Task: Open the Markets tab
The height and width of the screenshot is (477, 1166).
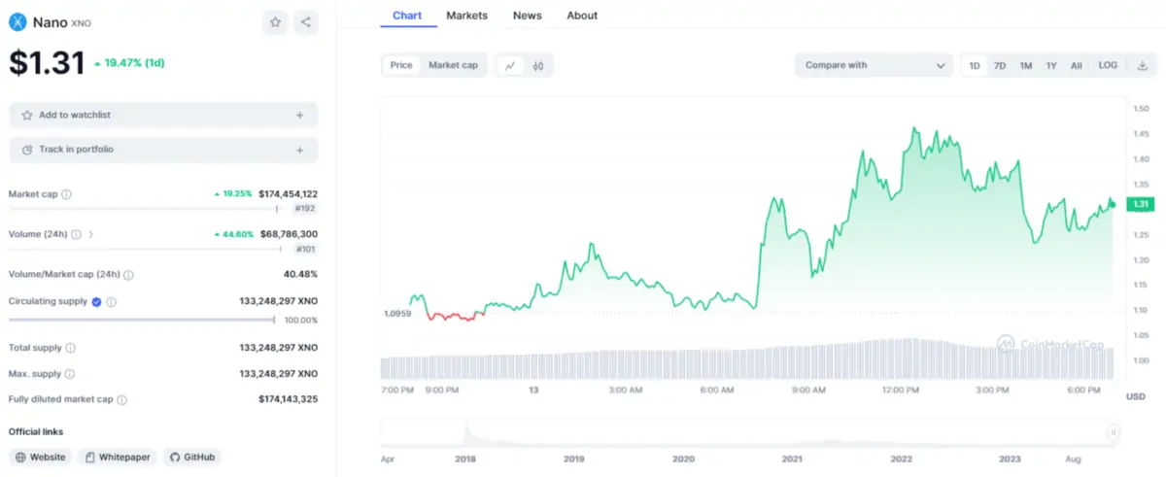Action: tap(467, 16)
